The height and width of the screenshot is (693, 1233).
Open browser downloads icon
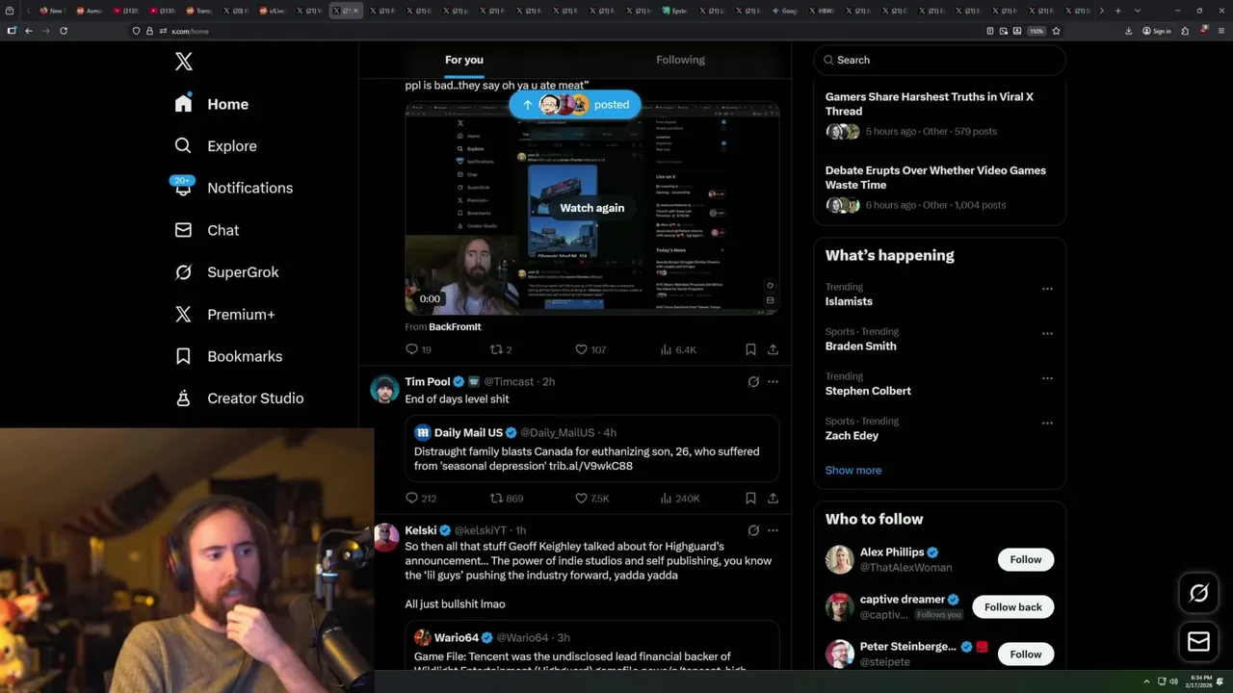pos(1129,31)
